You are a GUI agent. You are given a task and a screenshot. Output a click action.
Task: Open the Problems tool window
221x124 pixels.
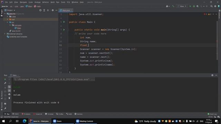click(26, 114)
